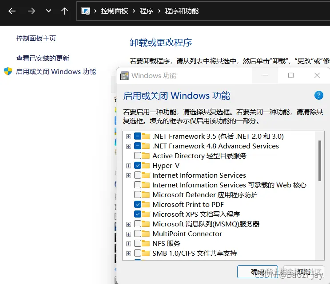Select Microsoft Print to PDF label
This screenshot has height=284, width=330.
pos(188,204)
